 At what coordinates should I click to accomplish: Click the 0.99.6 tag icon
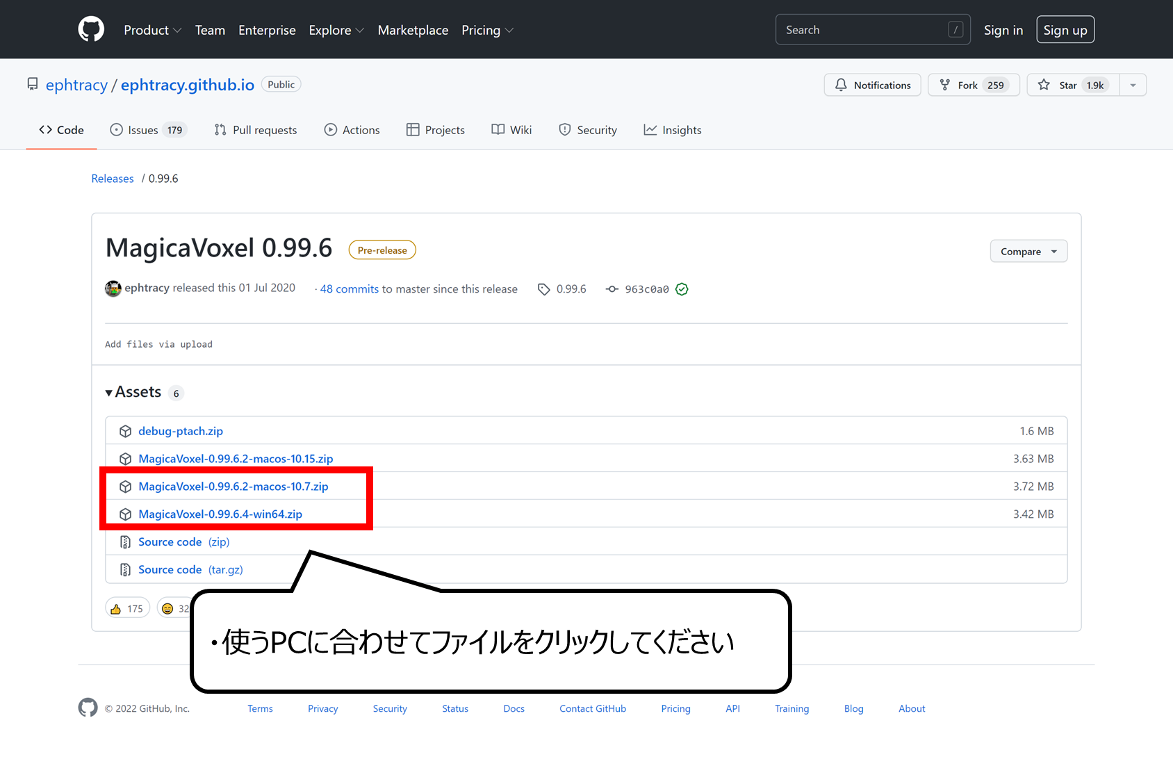click(544, 289)
